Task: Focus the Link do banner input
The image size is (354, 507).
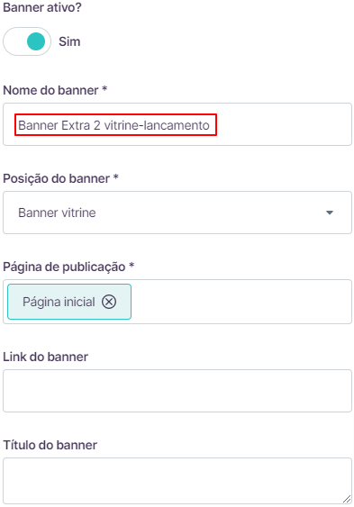Action: click(x=177, y=391)
